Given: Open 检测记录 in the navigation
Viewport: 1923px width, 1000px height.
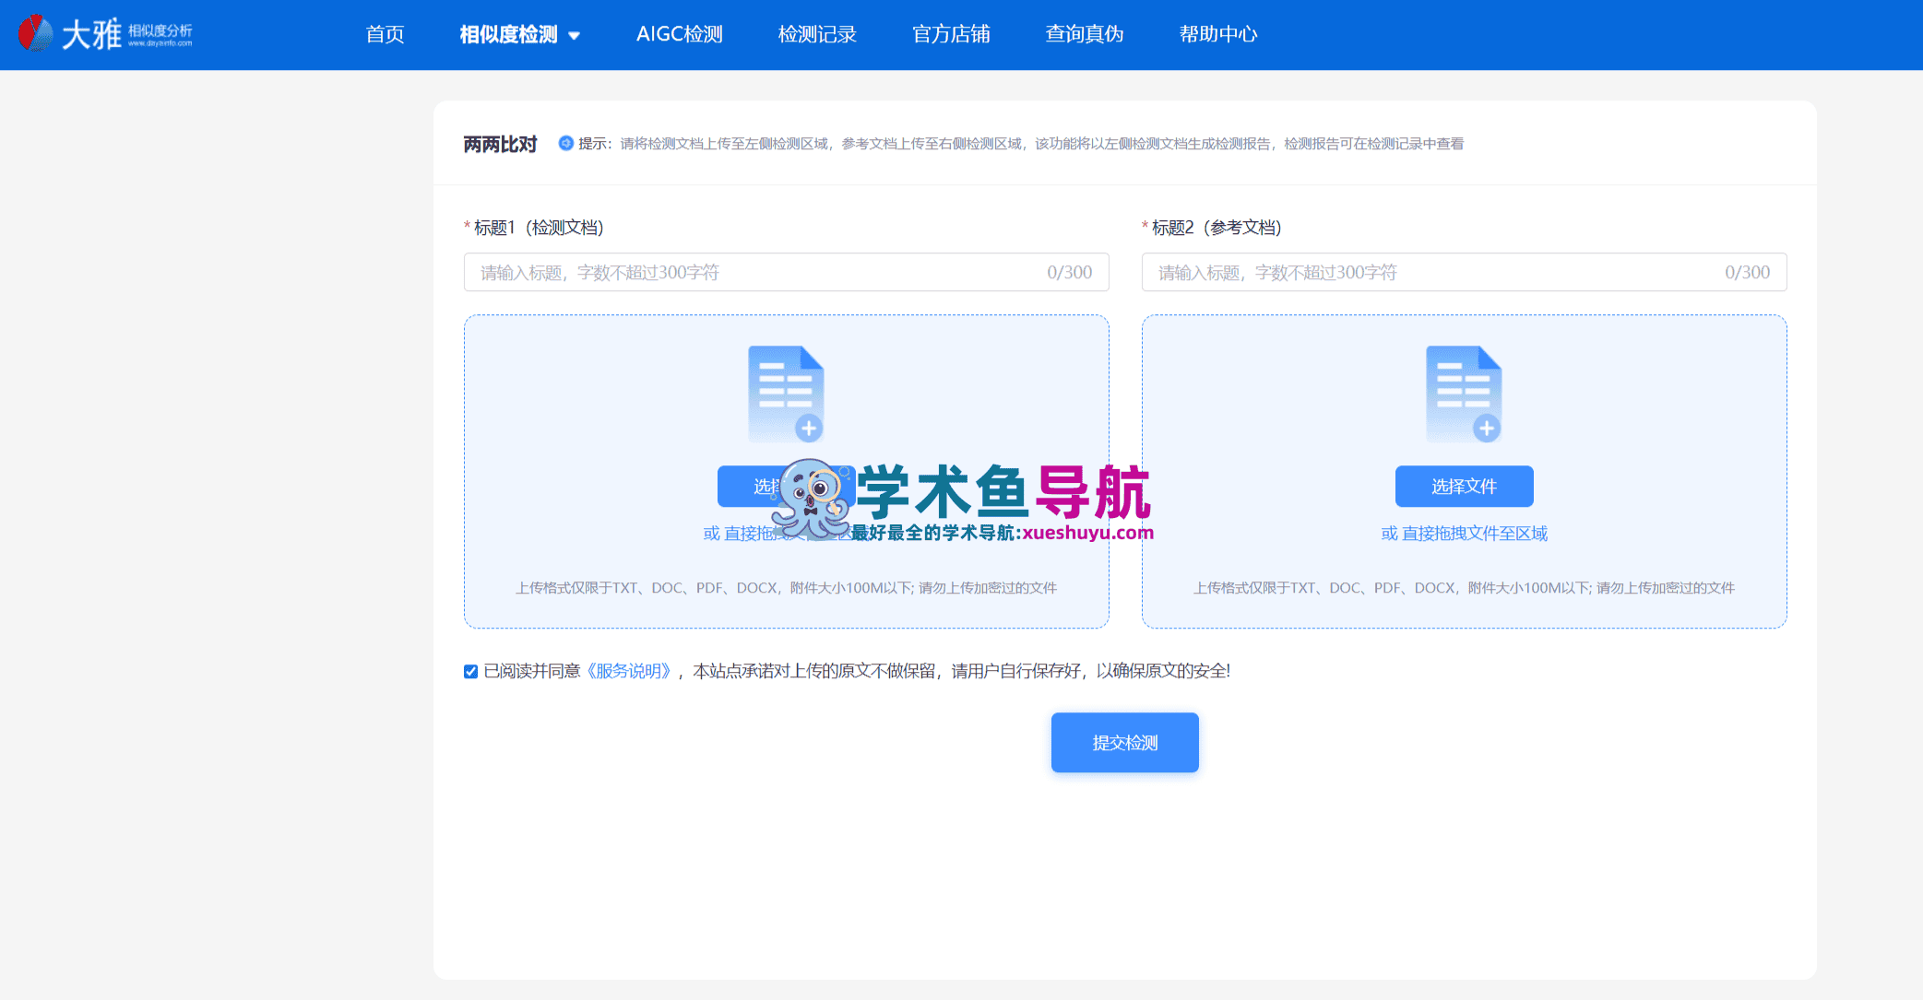Looking at the screenshot, I should (817, 34).
